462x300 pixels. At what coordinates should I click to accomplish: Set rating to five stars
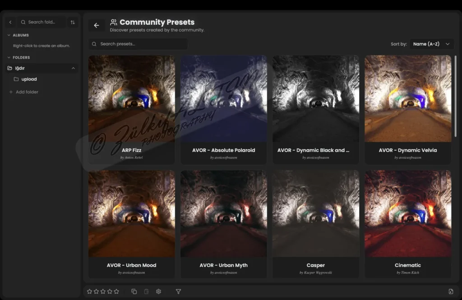coord(117,291)
